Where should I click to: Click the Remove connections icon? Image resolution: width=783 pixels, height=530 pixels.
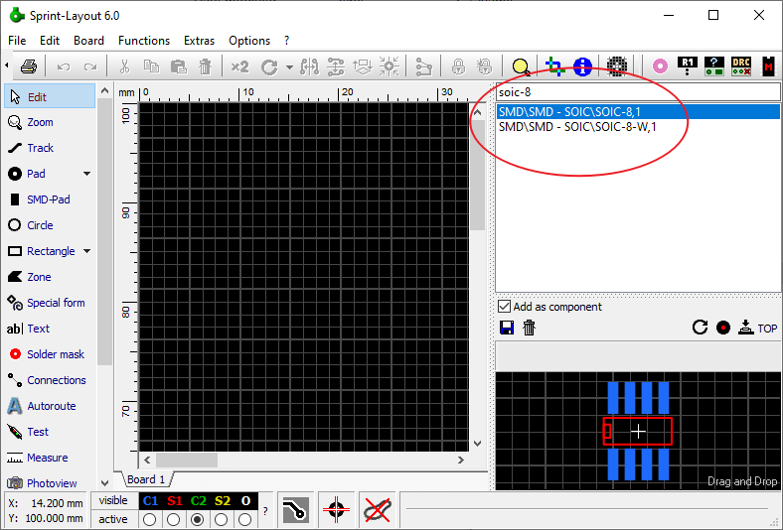pyautogui.click(x=423, y=66)
